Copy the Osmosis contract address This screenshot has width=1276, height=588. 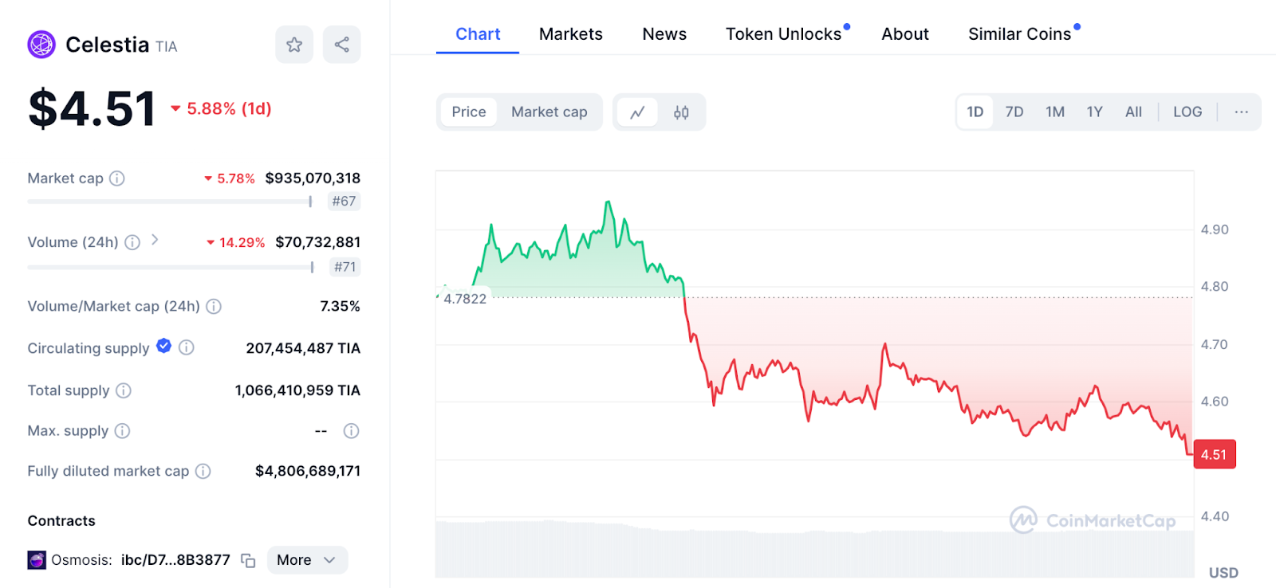tap(248, 561)
